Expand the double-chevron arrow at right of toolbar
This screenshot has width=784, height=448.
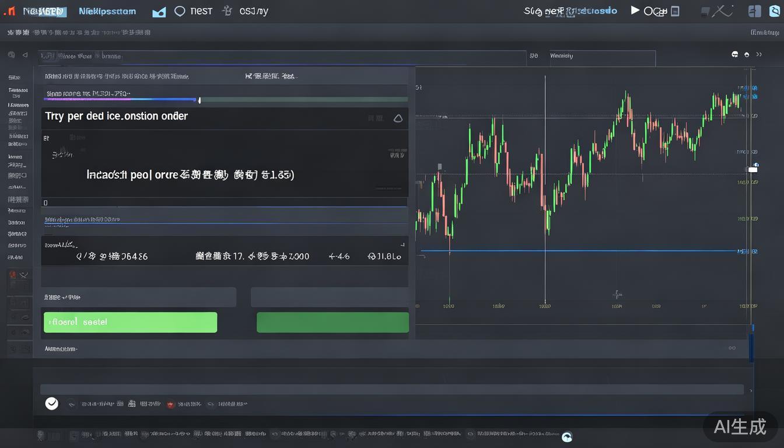tap(759, 54)
